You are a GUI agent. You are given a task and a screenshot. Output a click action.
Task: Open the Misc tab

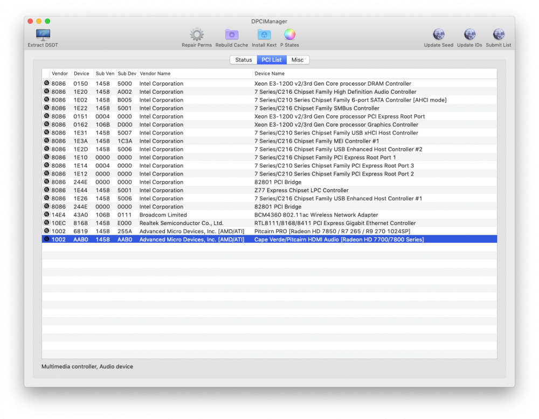click(x=298, y=60)
